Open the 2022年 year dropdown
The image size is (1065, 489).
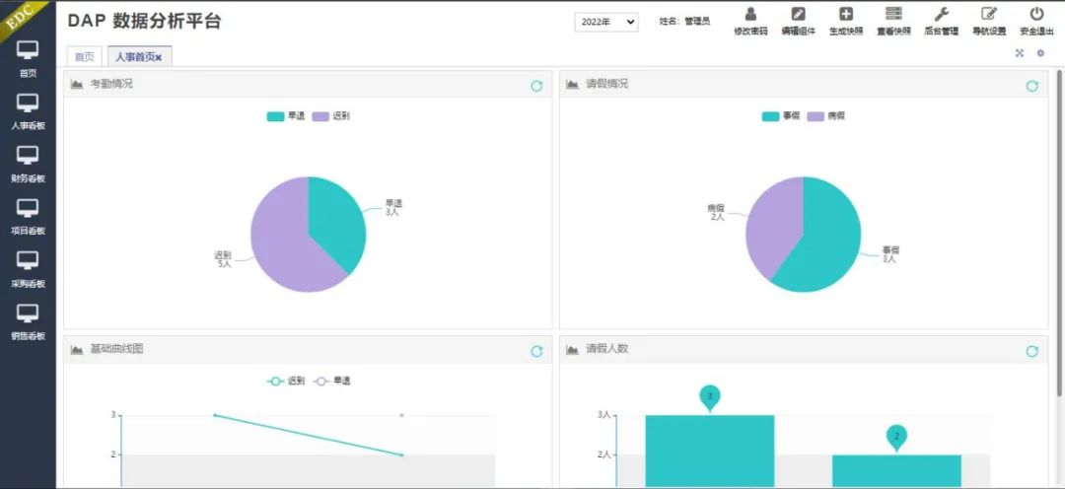(x=606, y=22)
